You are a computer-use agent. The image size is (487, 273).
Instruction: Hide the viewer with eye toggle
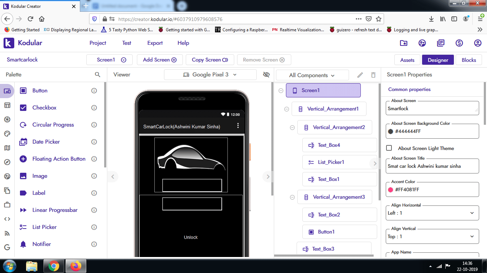pyautogui.click(x=266, y=75)
